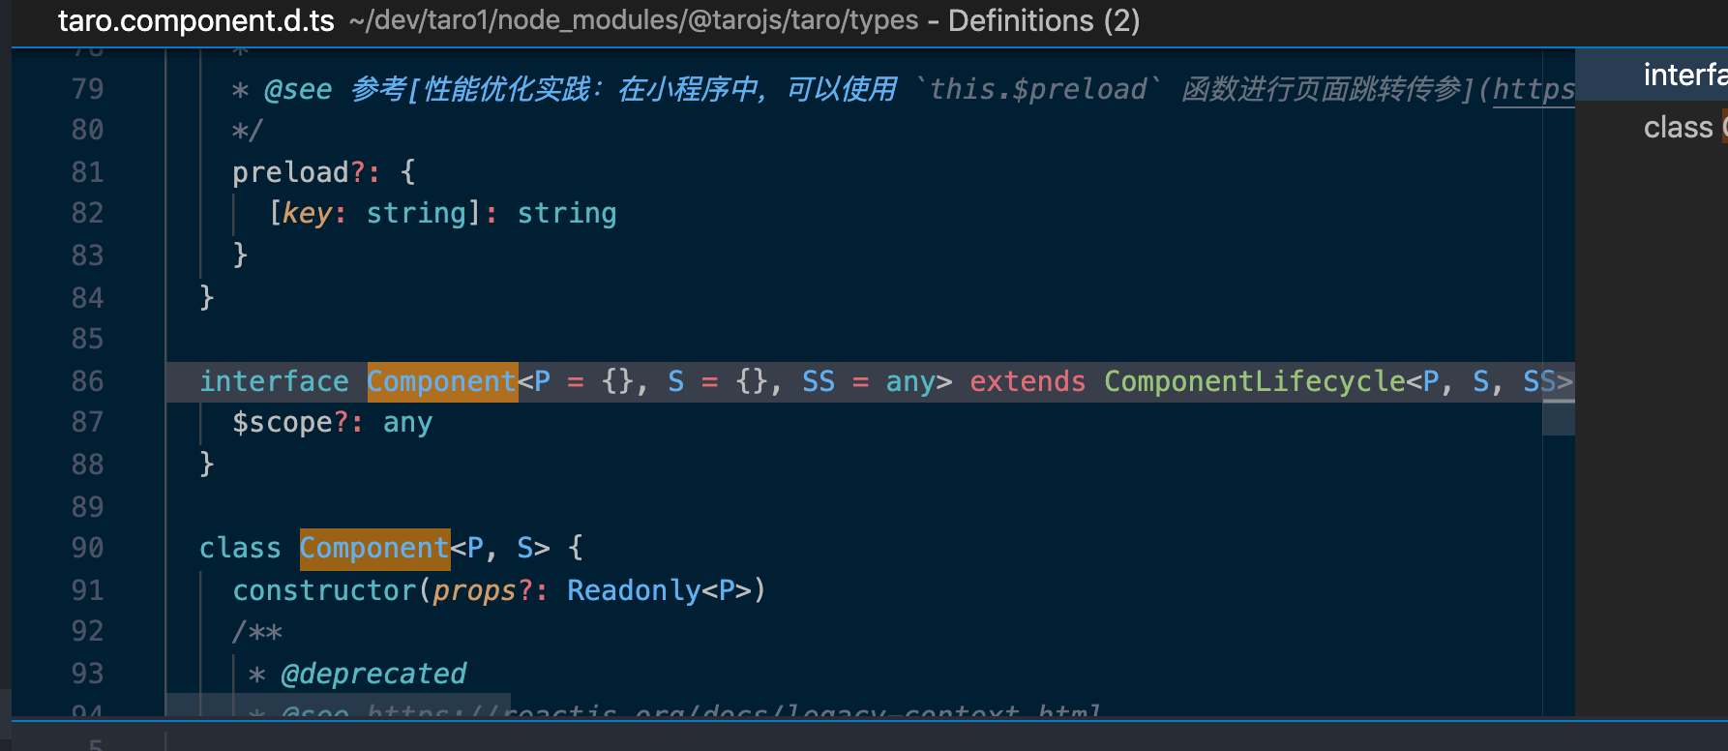Click line number 90 in gutter
Viewport: 1728px width, 751px height.
87,548
